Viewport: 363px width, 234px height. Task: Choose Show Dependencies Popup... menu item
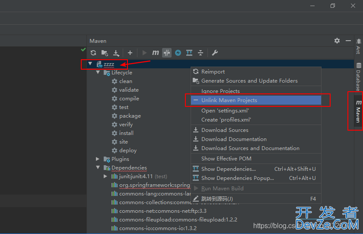click(256, 178)
